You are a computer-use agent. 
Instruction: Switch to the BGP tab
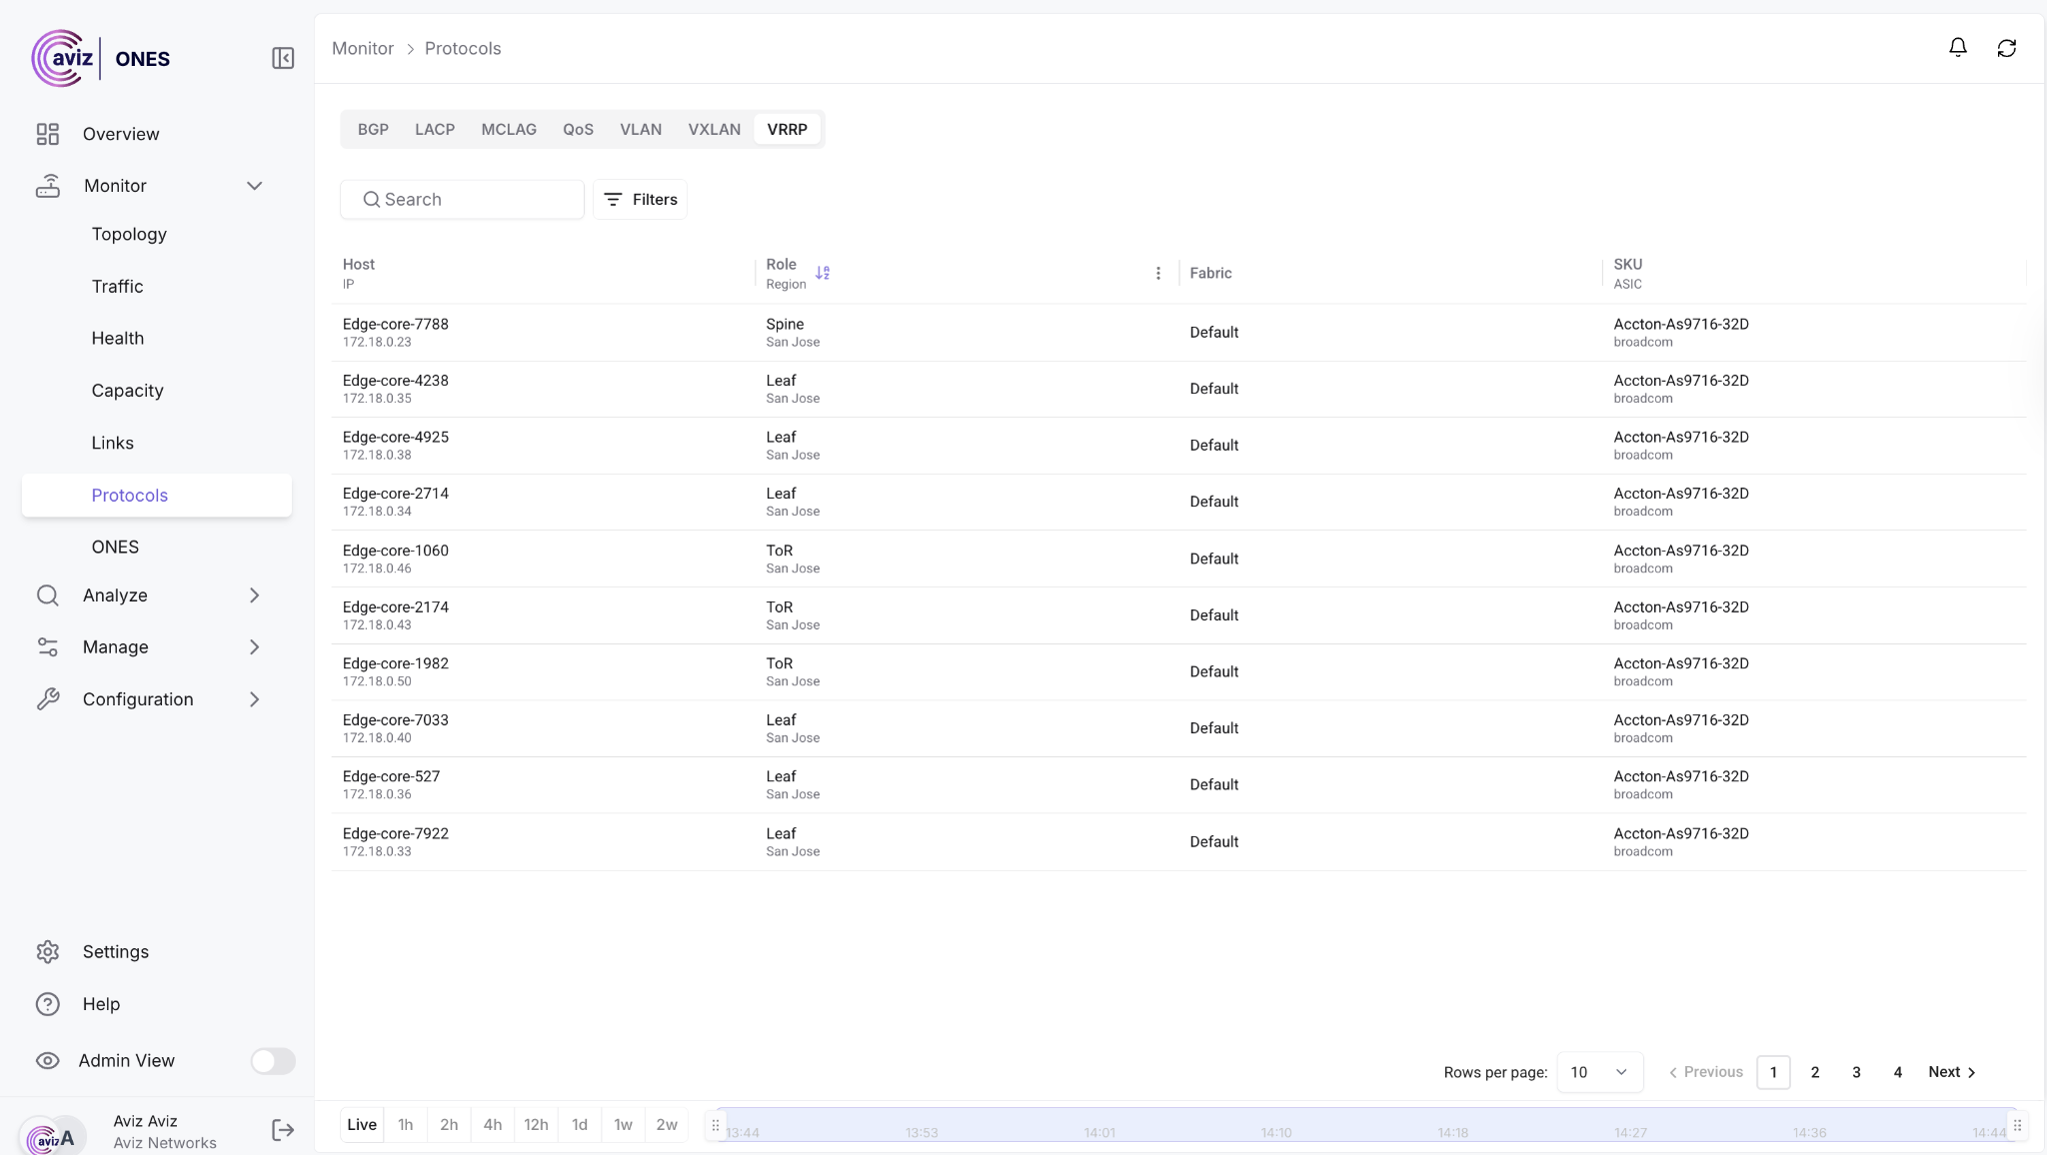(373, 130)
